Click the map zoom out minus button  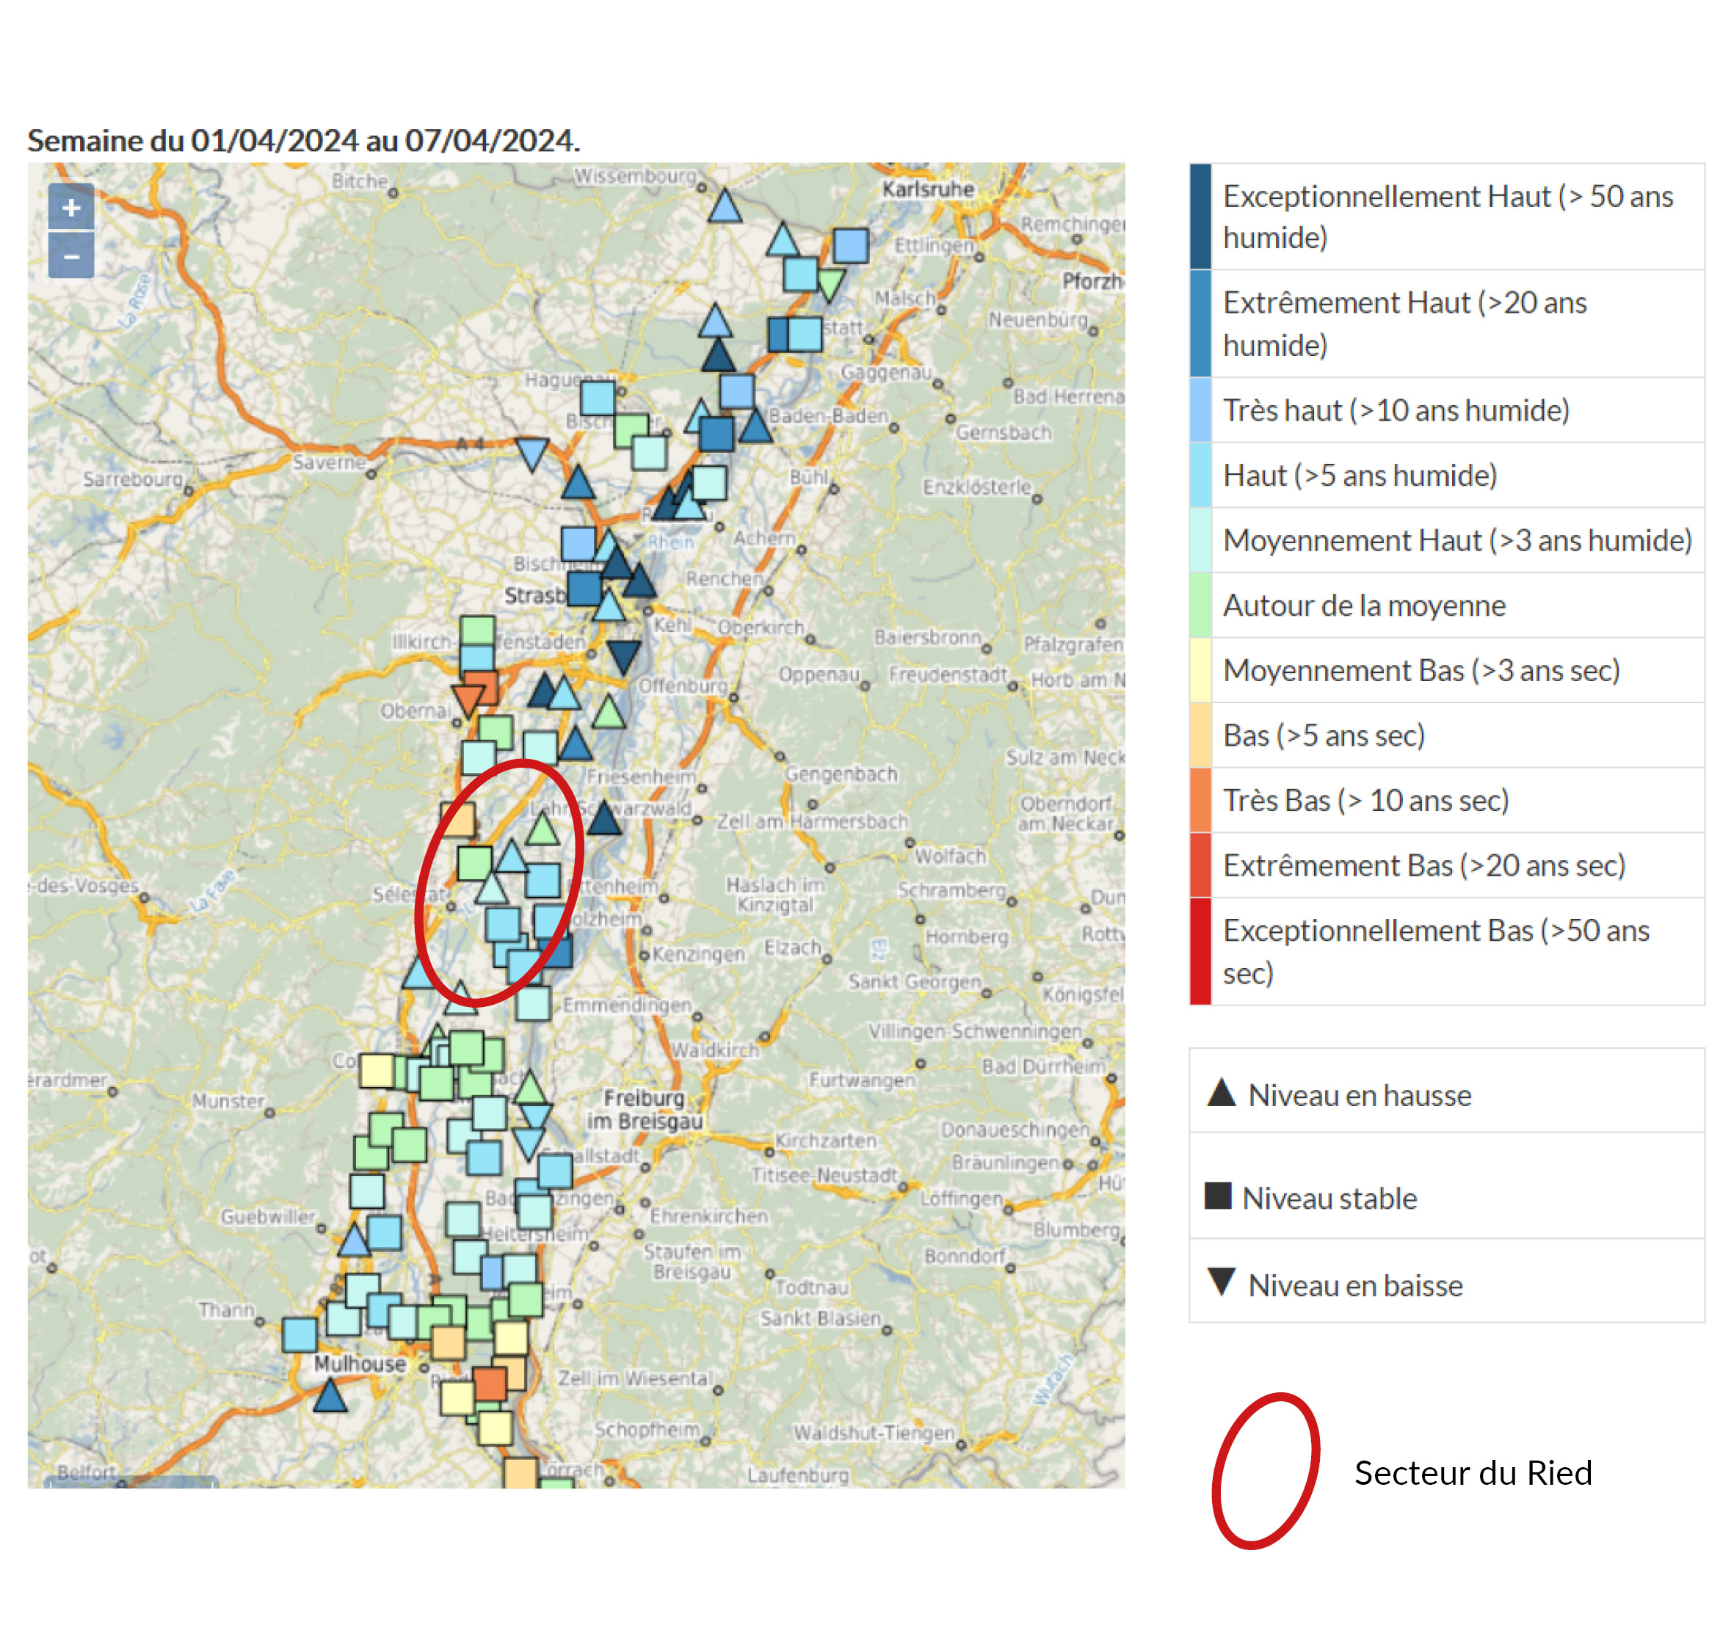[71, 256]
